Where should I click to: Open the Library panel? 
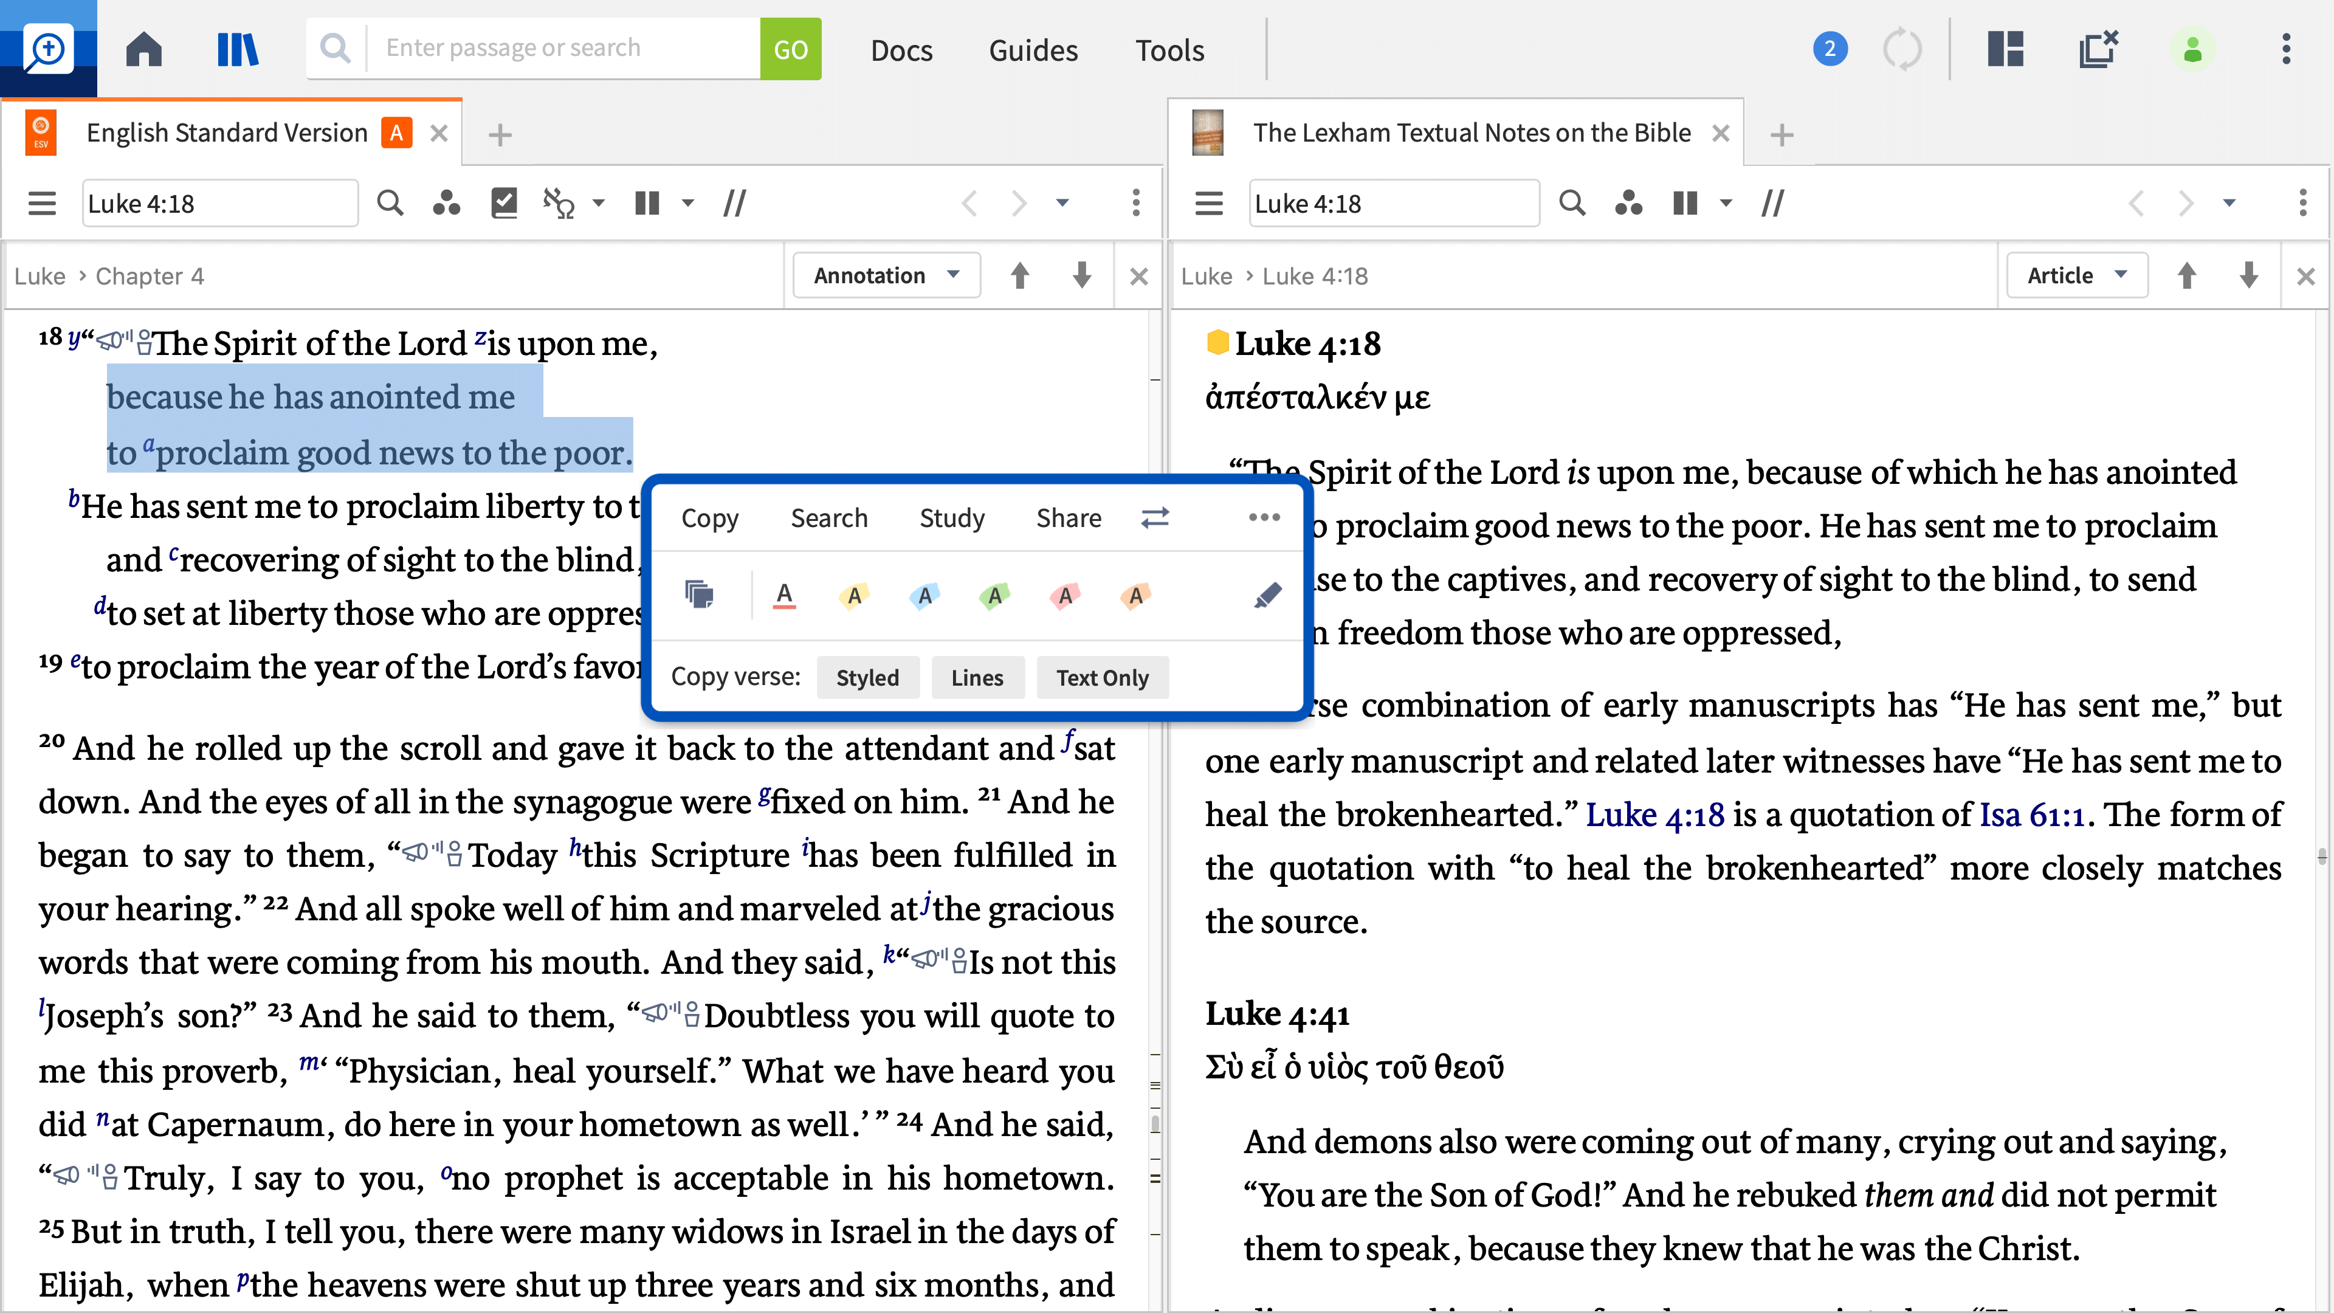click(x=238, y=49)
